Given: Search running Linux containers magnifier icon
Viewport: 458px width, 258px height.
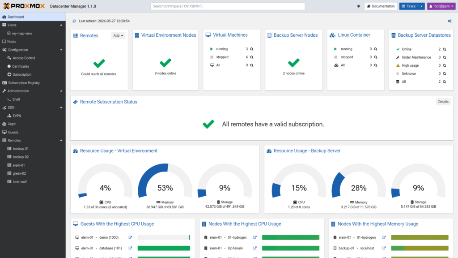Looking at the screenshot, I should tap(376, 49).
